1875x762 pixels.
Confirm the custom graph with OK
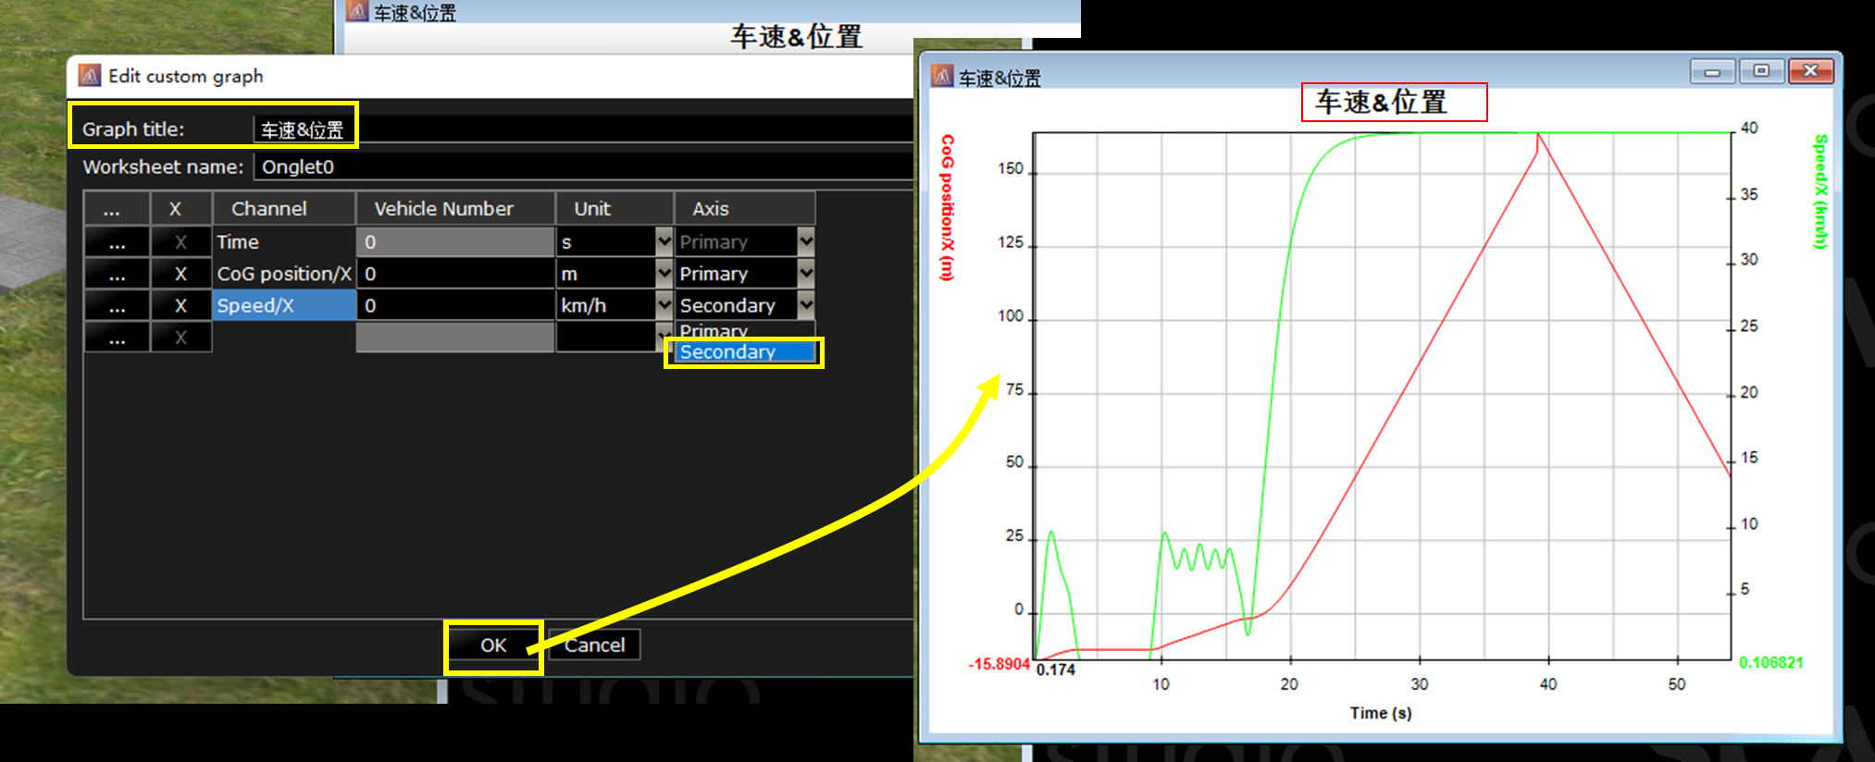coord(493,645)
